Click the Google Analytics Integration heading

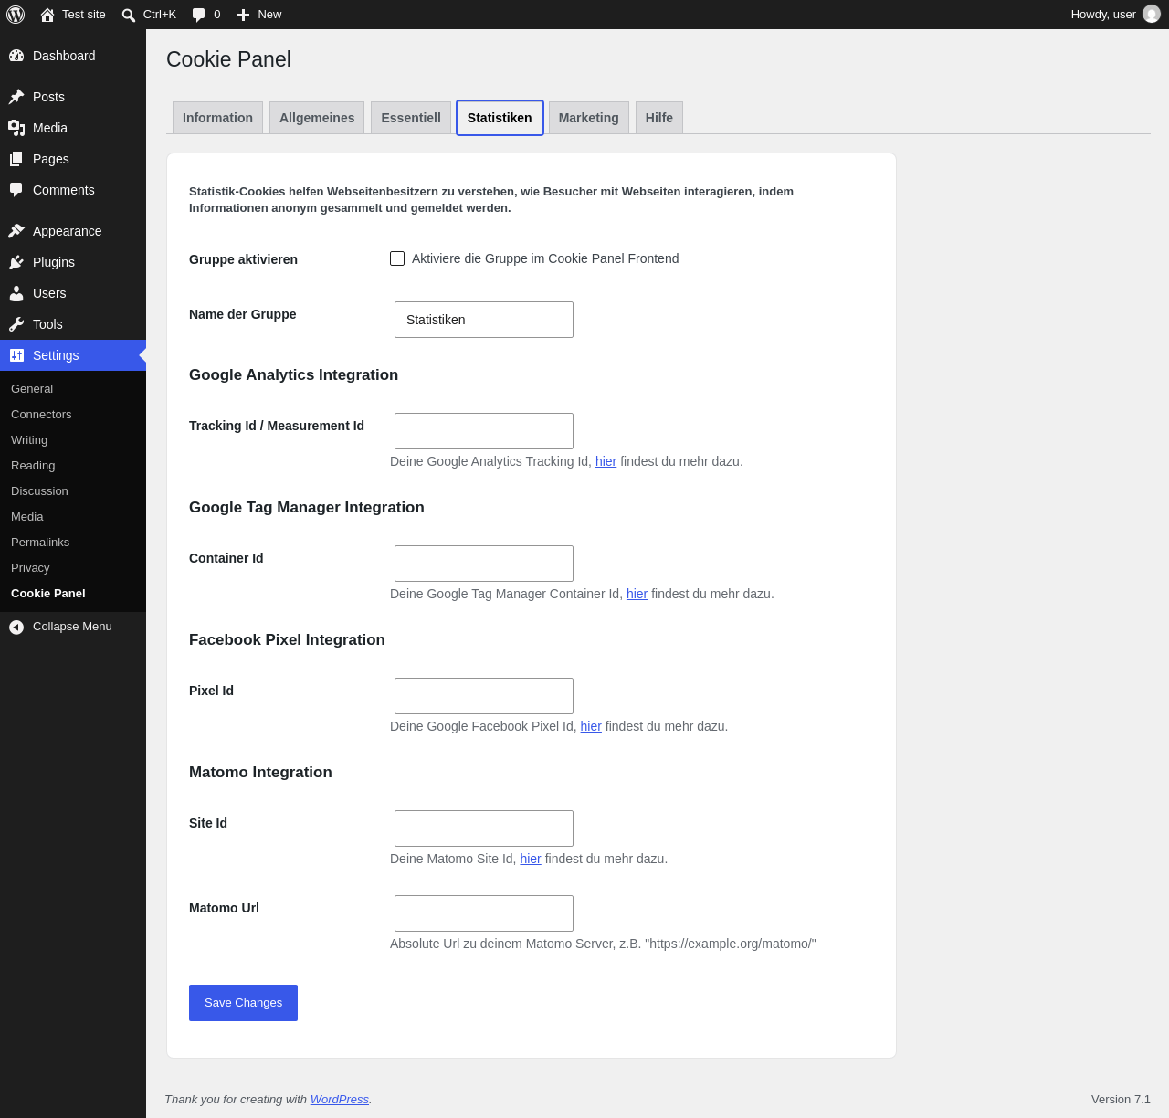293,375
